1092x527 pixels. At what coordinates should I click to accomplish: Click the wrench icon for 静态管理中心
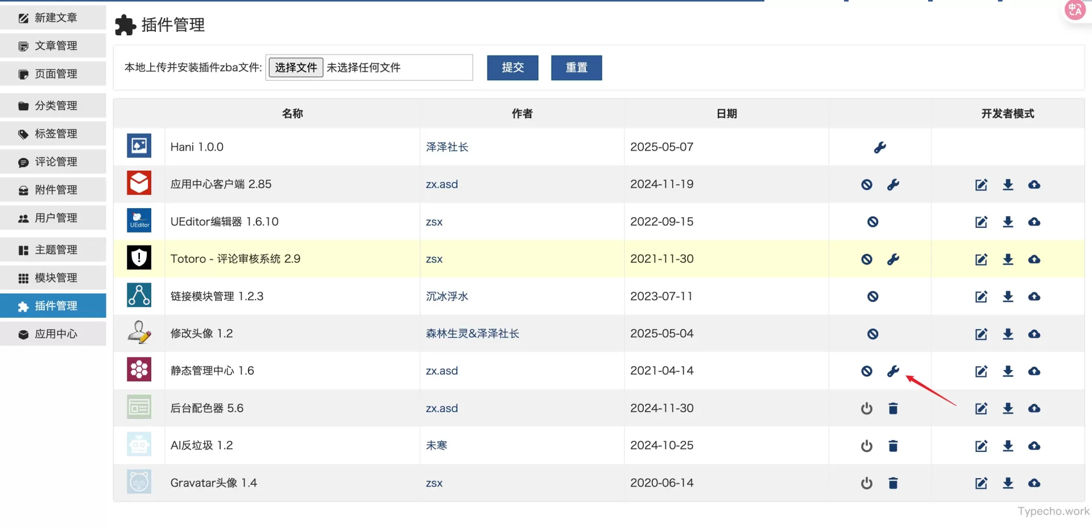click(892, 371)
